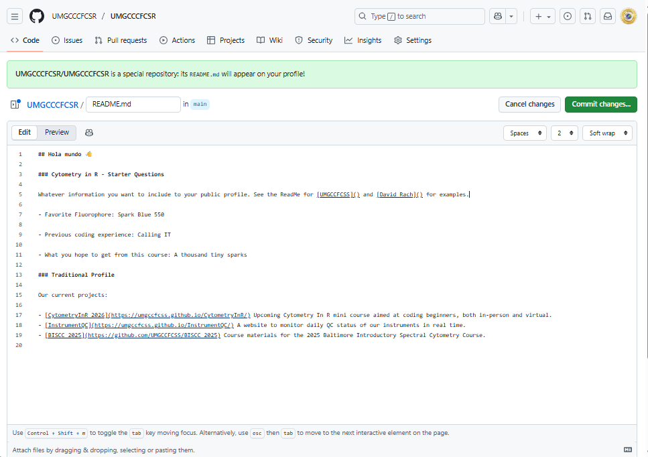Click the Copilot icon beside Preview
Screen dimensions: 648x457
[89, 133]
